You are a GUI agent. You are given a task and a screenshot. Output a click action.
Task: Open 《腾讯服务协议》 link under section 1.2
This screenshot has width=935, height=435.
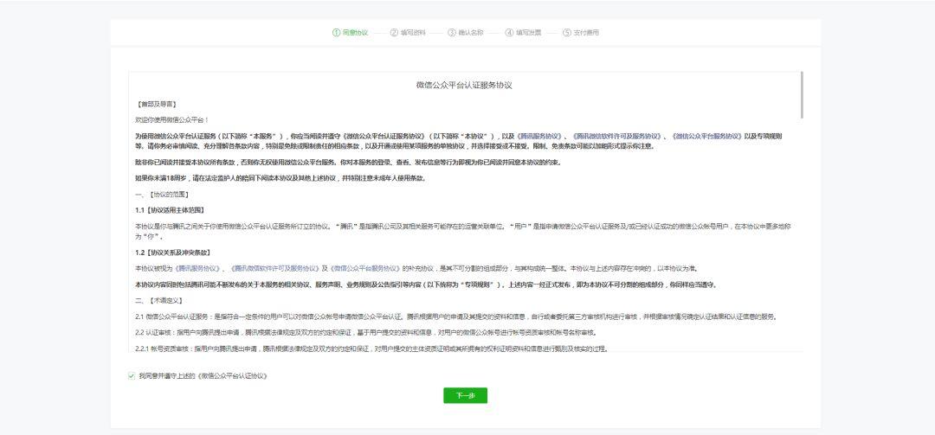(198, 269)
